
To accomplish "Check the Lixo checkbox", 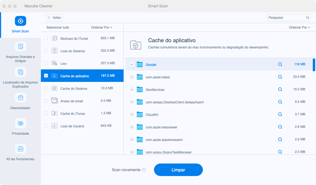I will 46,63.
